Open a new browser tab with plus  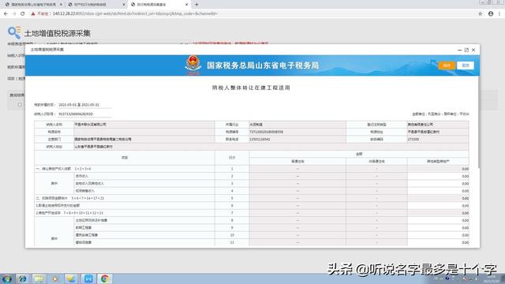196,5
